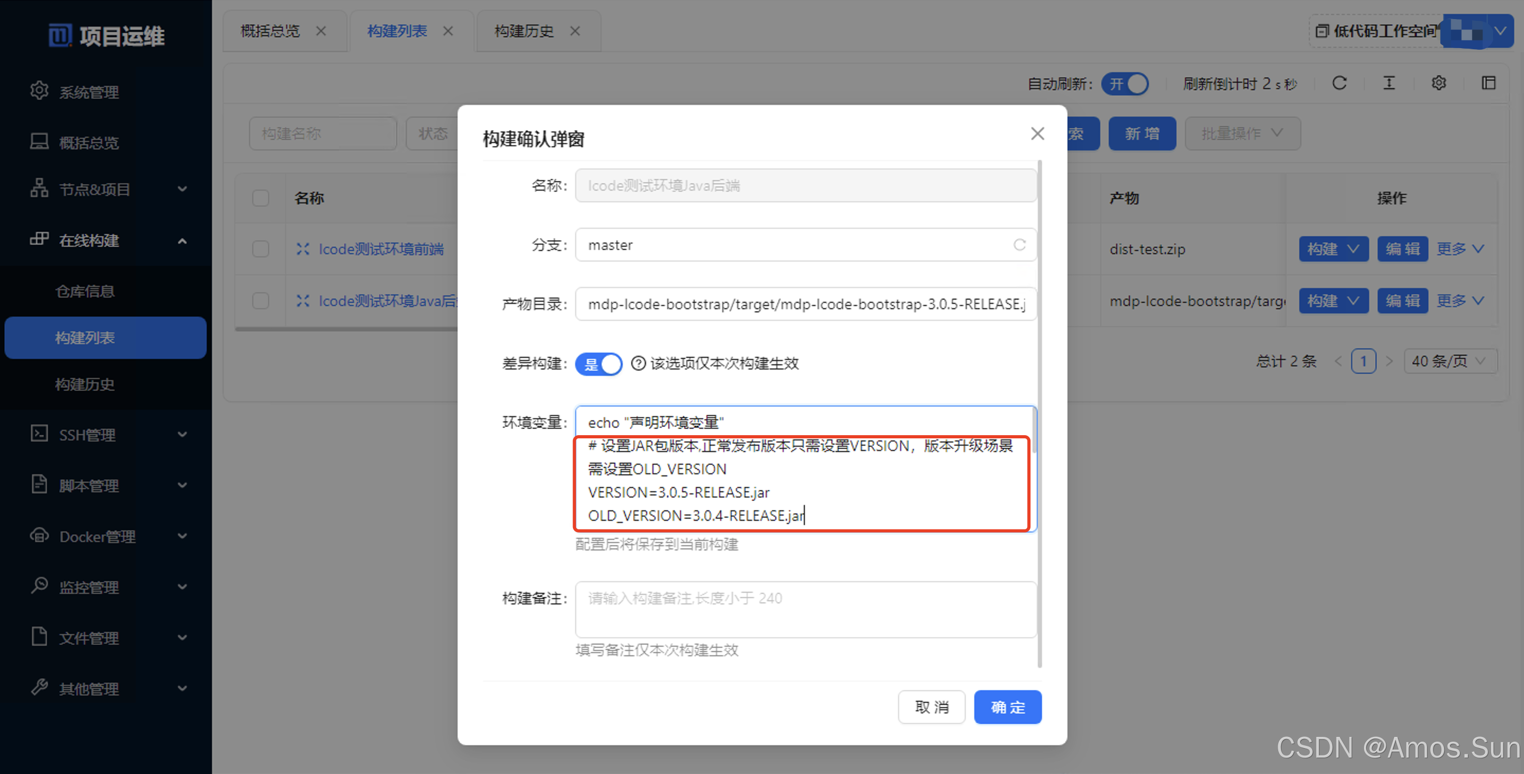Click the 确定 button to confirm build
Screen dimensions: 1524x774
click(1007, 707)
